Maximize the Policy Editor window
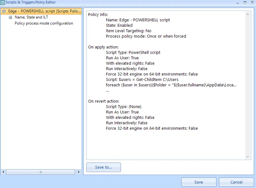Image resolution: width=256 pixels, height=188 pixels. 245,3
